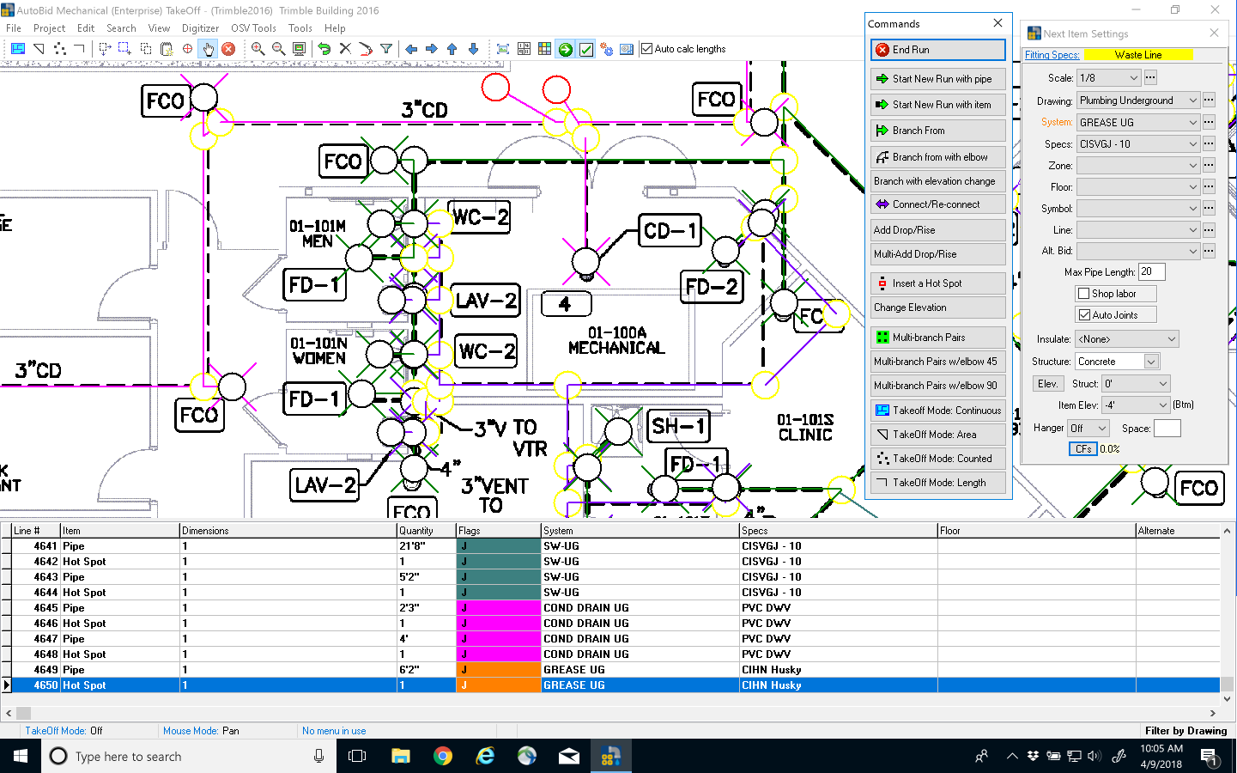
Task: Click the horizontal scrollbar below the item grid
Action: click(x=343, y=713)
